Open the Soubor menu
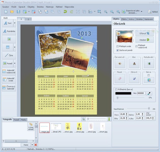Image resolution: width=160 pixels, height=152 pixels. coord(6,7)
